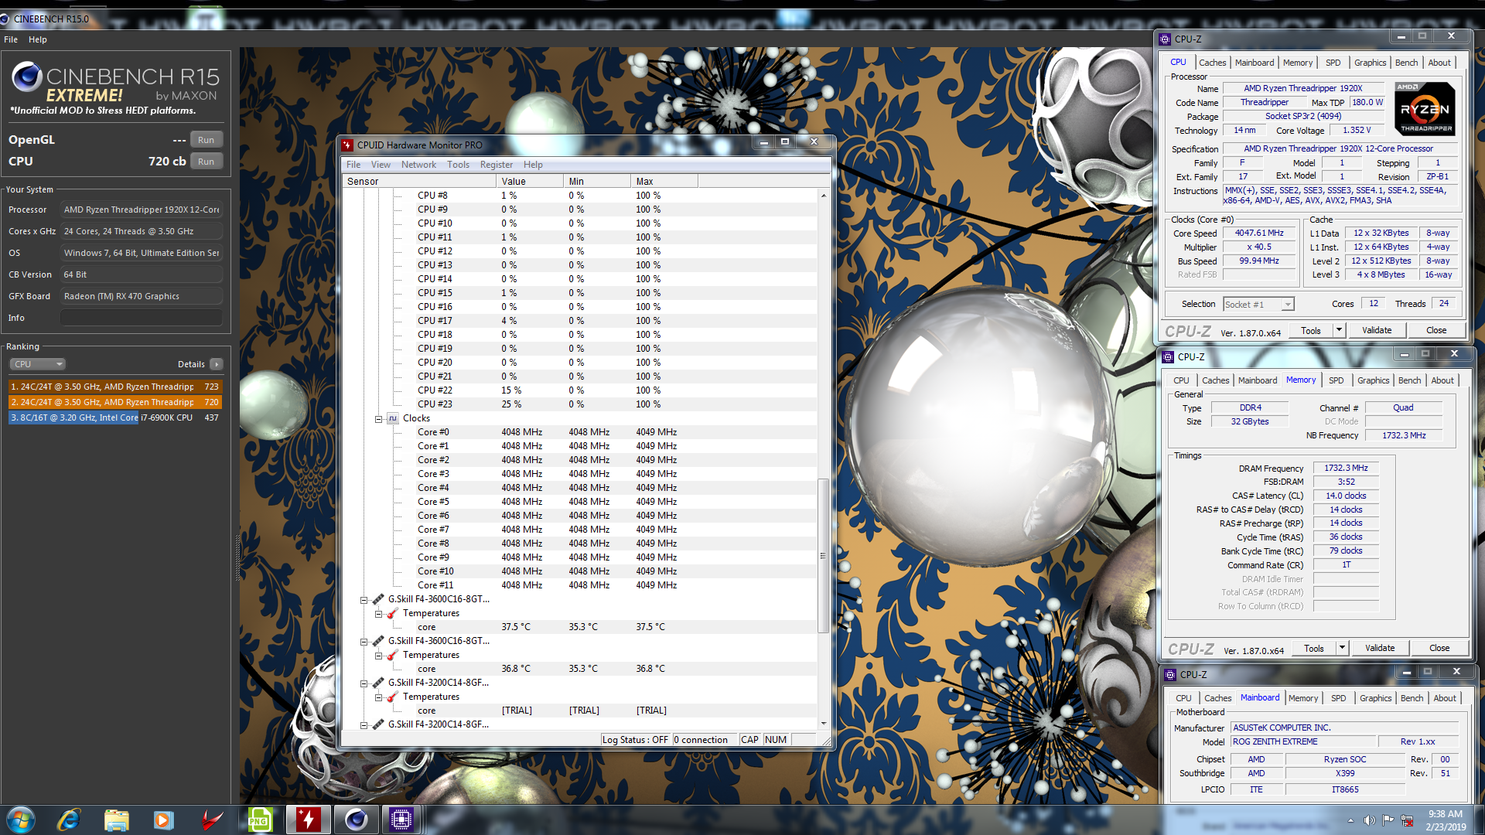Viewport: 1485px width, 835px height.
Task: Click the thermometer icon above the [TRIAL] core row
Action: [393, 697]
